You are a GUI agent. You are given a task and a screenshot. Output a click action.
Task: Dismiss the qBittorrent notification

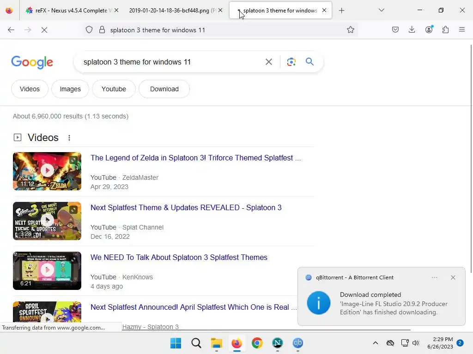pyautogui.click(x=453, y=277)
